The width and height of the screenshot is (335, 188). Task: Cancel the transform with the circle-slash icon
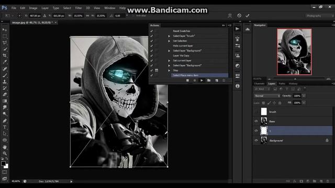click(239, 16)
